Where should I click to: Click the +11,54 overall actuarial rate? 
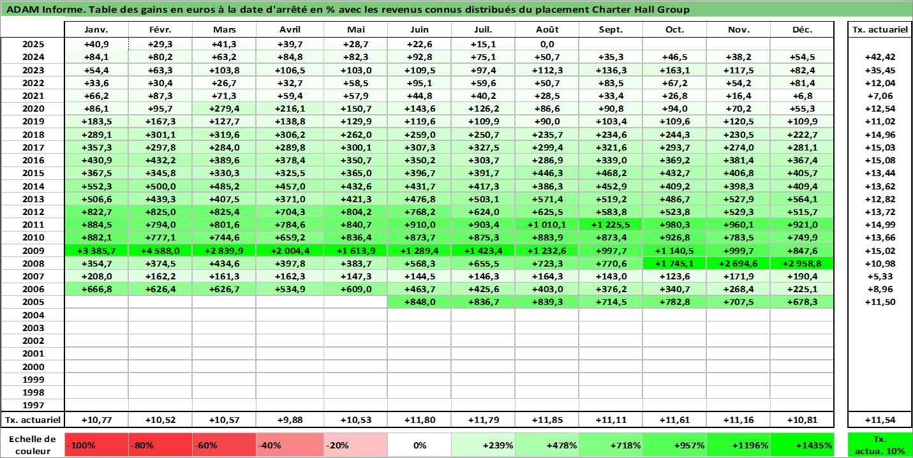879,420
